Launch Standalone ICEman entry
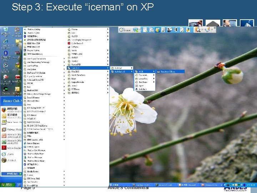 coord(171,71)
